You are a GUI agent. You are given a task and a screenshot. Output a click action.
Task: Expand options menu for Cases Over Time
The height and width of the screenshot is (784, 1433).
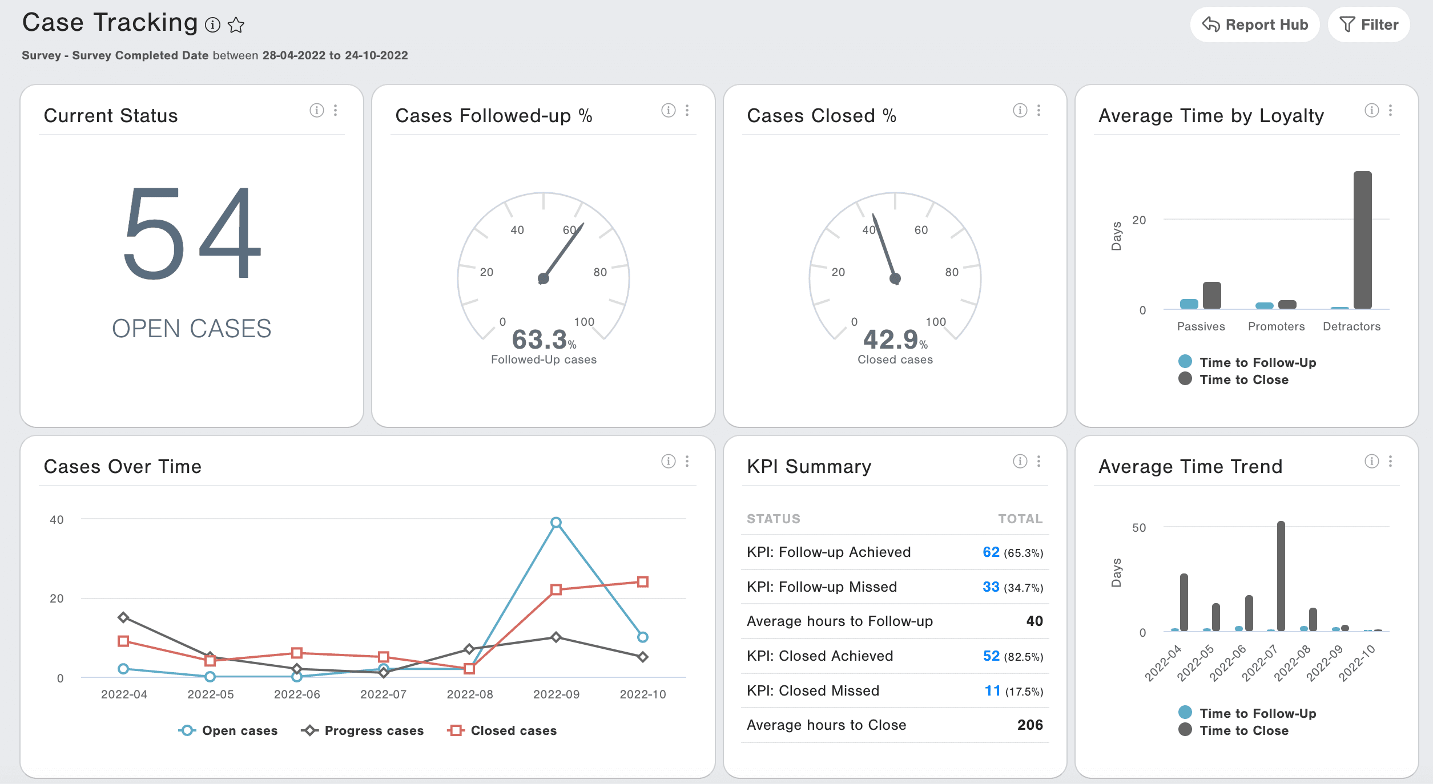coord(687,461)
